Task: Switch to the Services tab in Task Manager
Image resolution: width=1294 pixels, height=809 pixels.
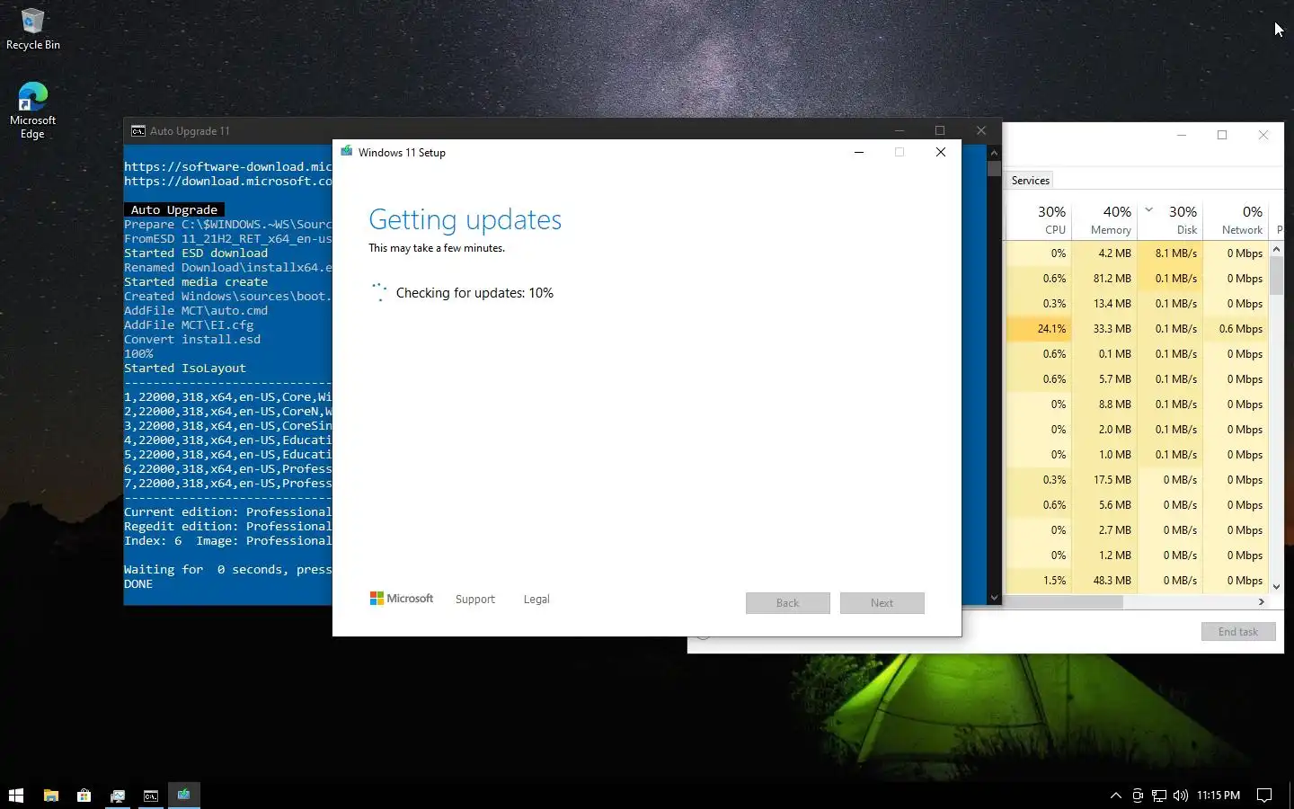Action: point(1030,181)
